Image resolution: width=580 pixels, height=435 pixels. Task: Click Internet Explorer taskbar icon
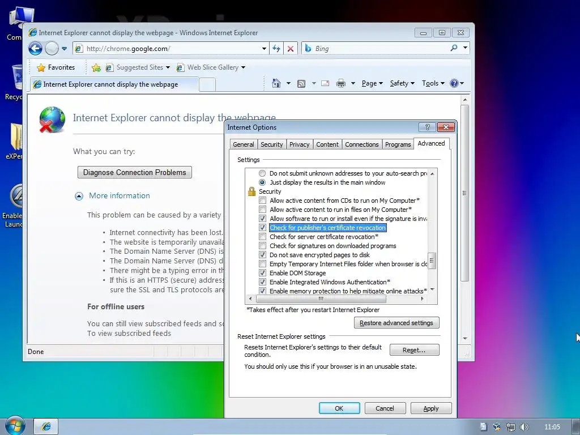click(x=46, y=427)
